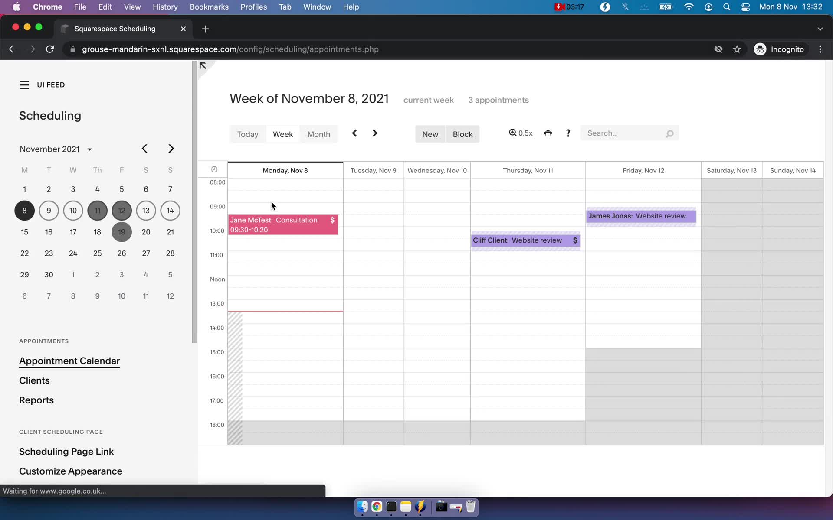Viewport: 833px width, 520px height.
Task: Click the print schedule icon
Action: [548, 133]
